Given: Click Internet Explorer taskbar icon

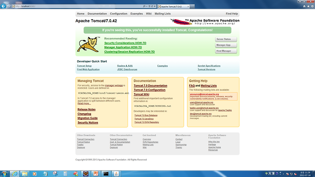Looking at the screenshot, I should click(14, 174).
